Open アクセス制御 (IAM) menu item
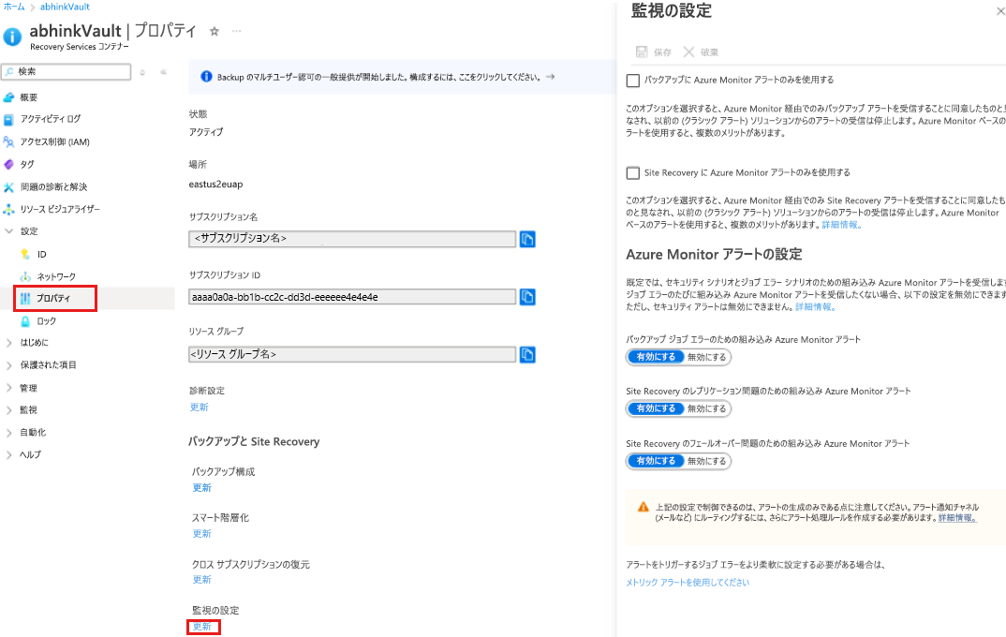The height and width of the screenshot is (637, 1006). (x=55, y=141)
